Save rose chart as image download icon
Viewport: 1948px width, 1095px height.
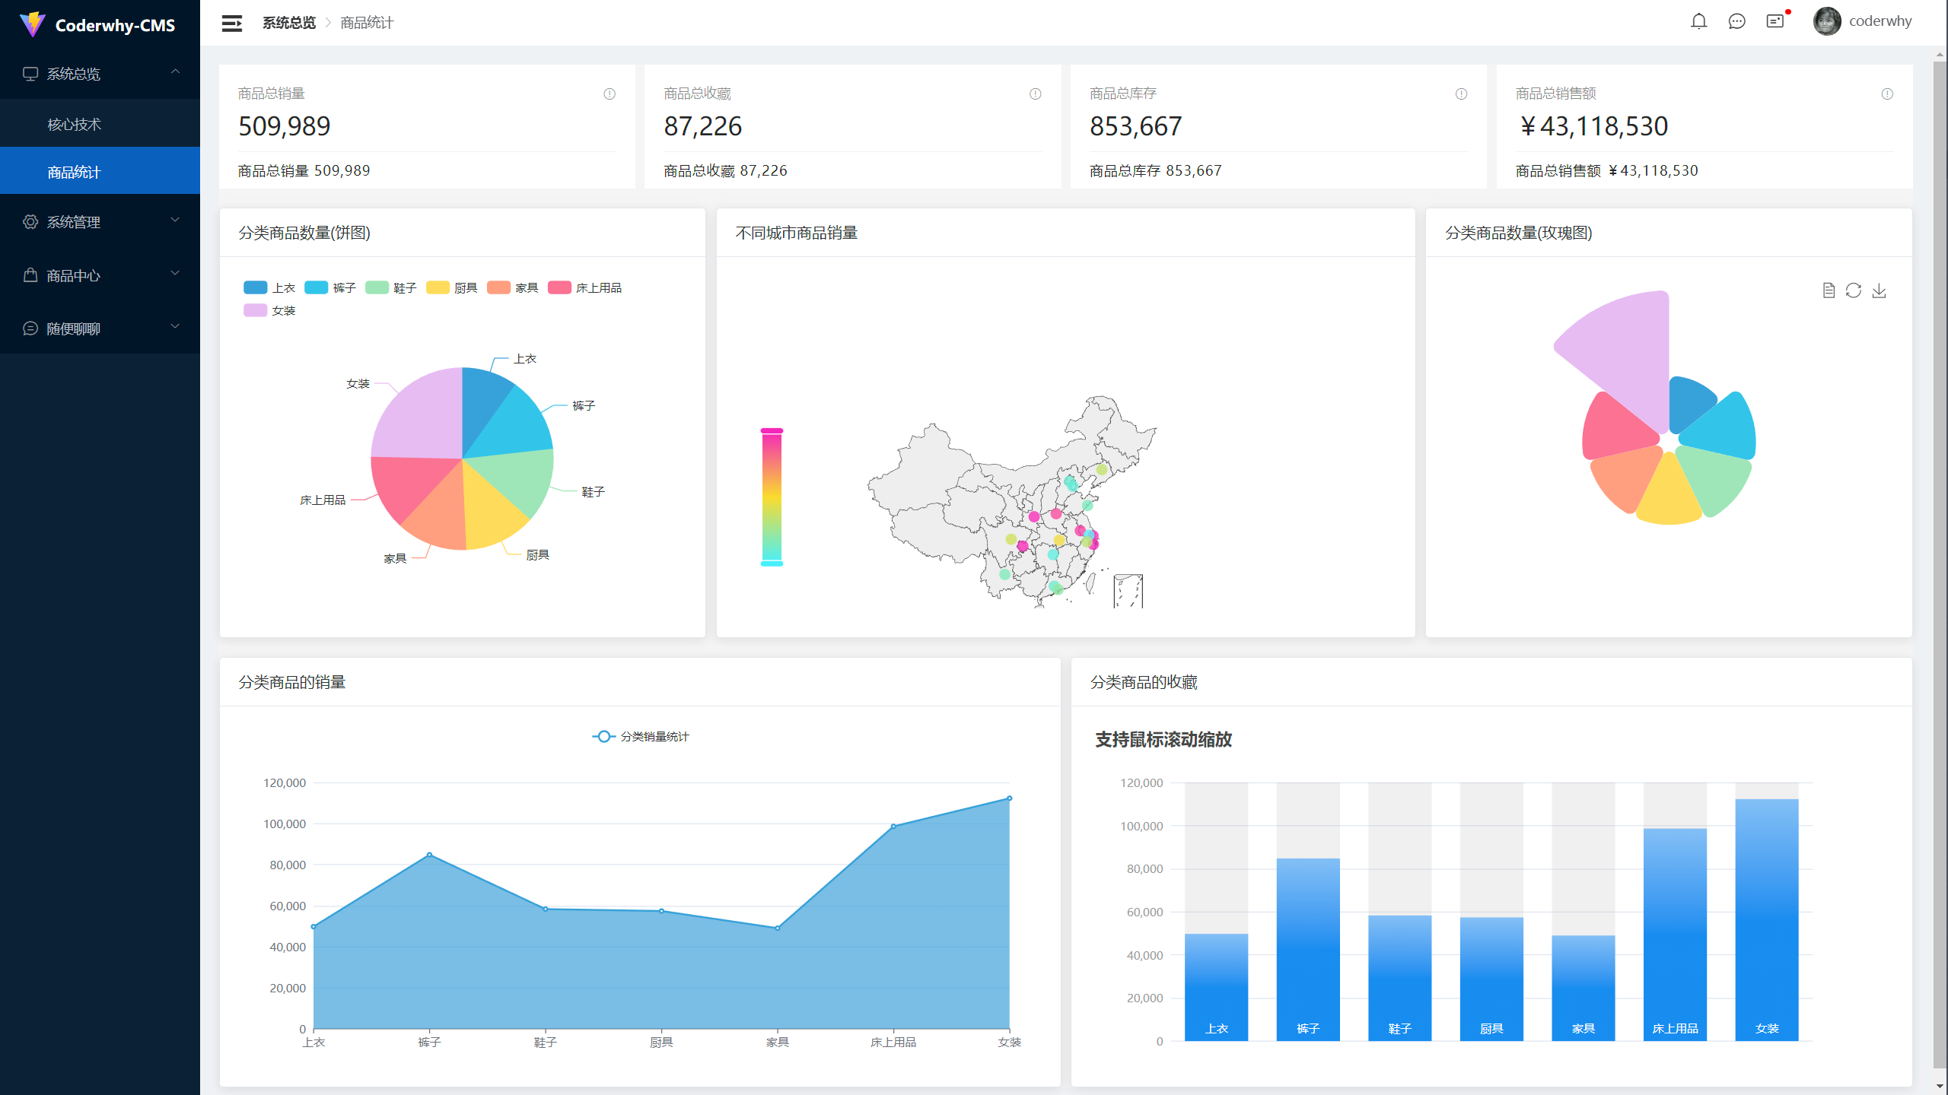click(x=1879, y=290)
